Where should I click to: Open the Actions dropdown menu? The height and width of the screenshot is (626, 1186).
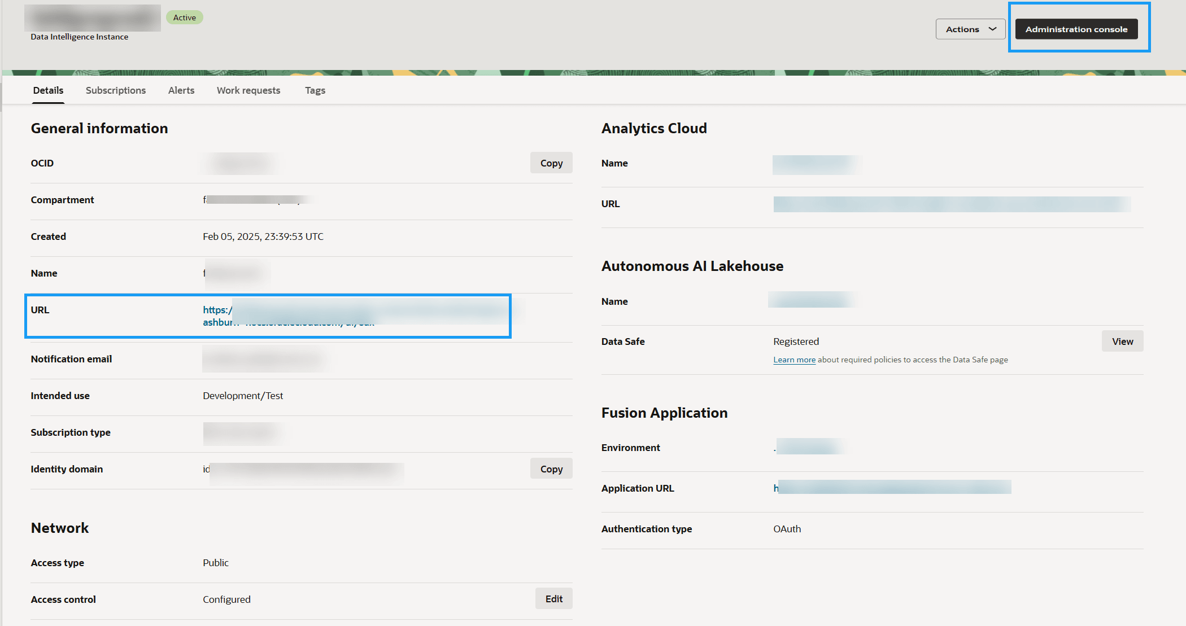tap(969, 29)
